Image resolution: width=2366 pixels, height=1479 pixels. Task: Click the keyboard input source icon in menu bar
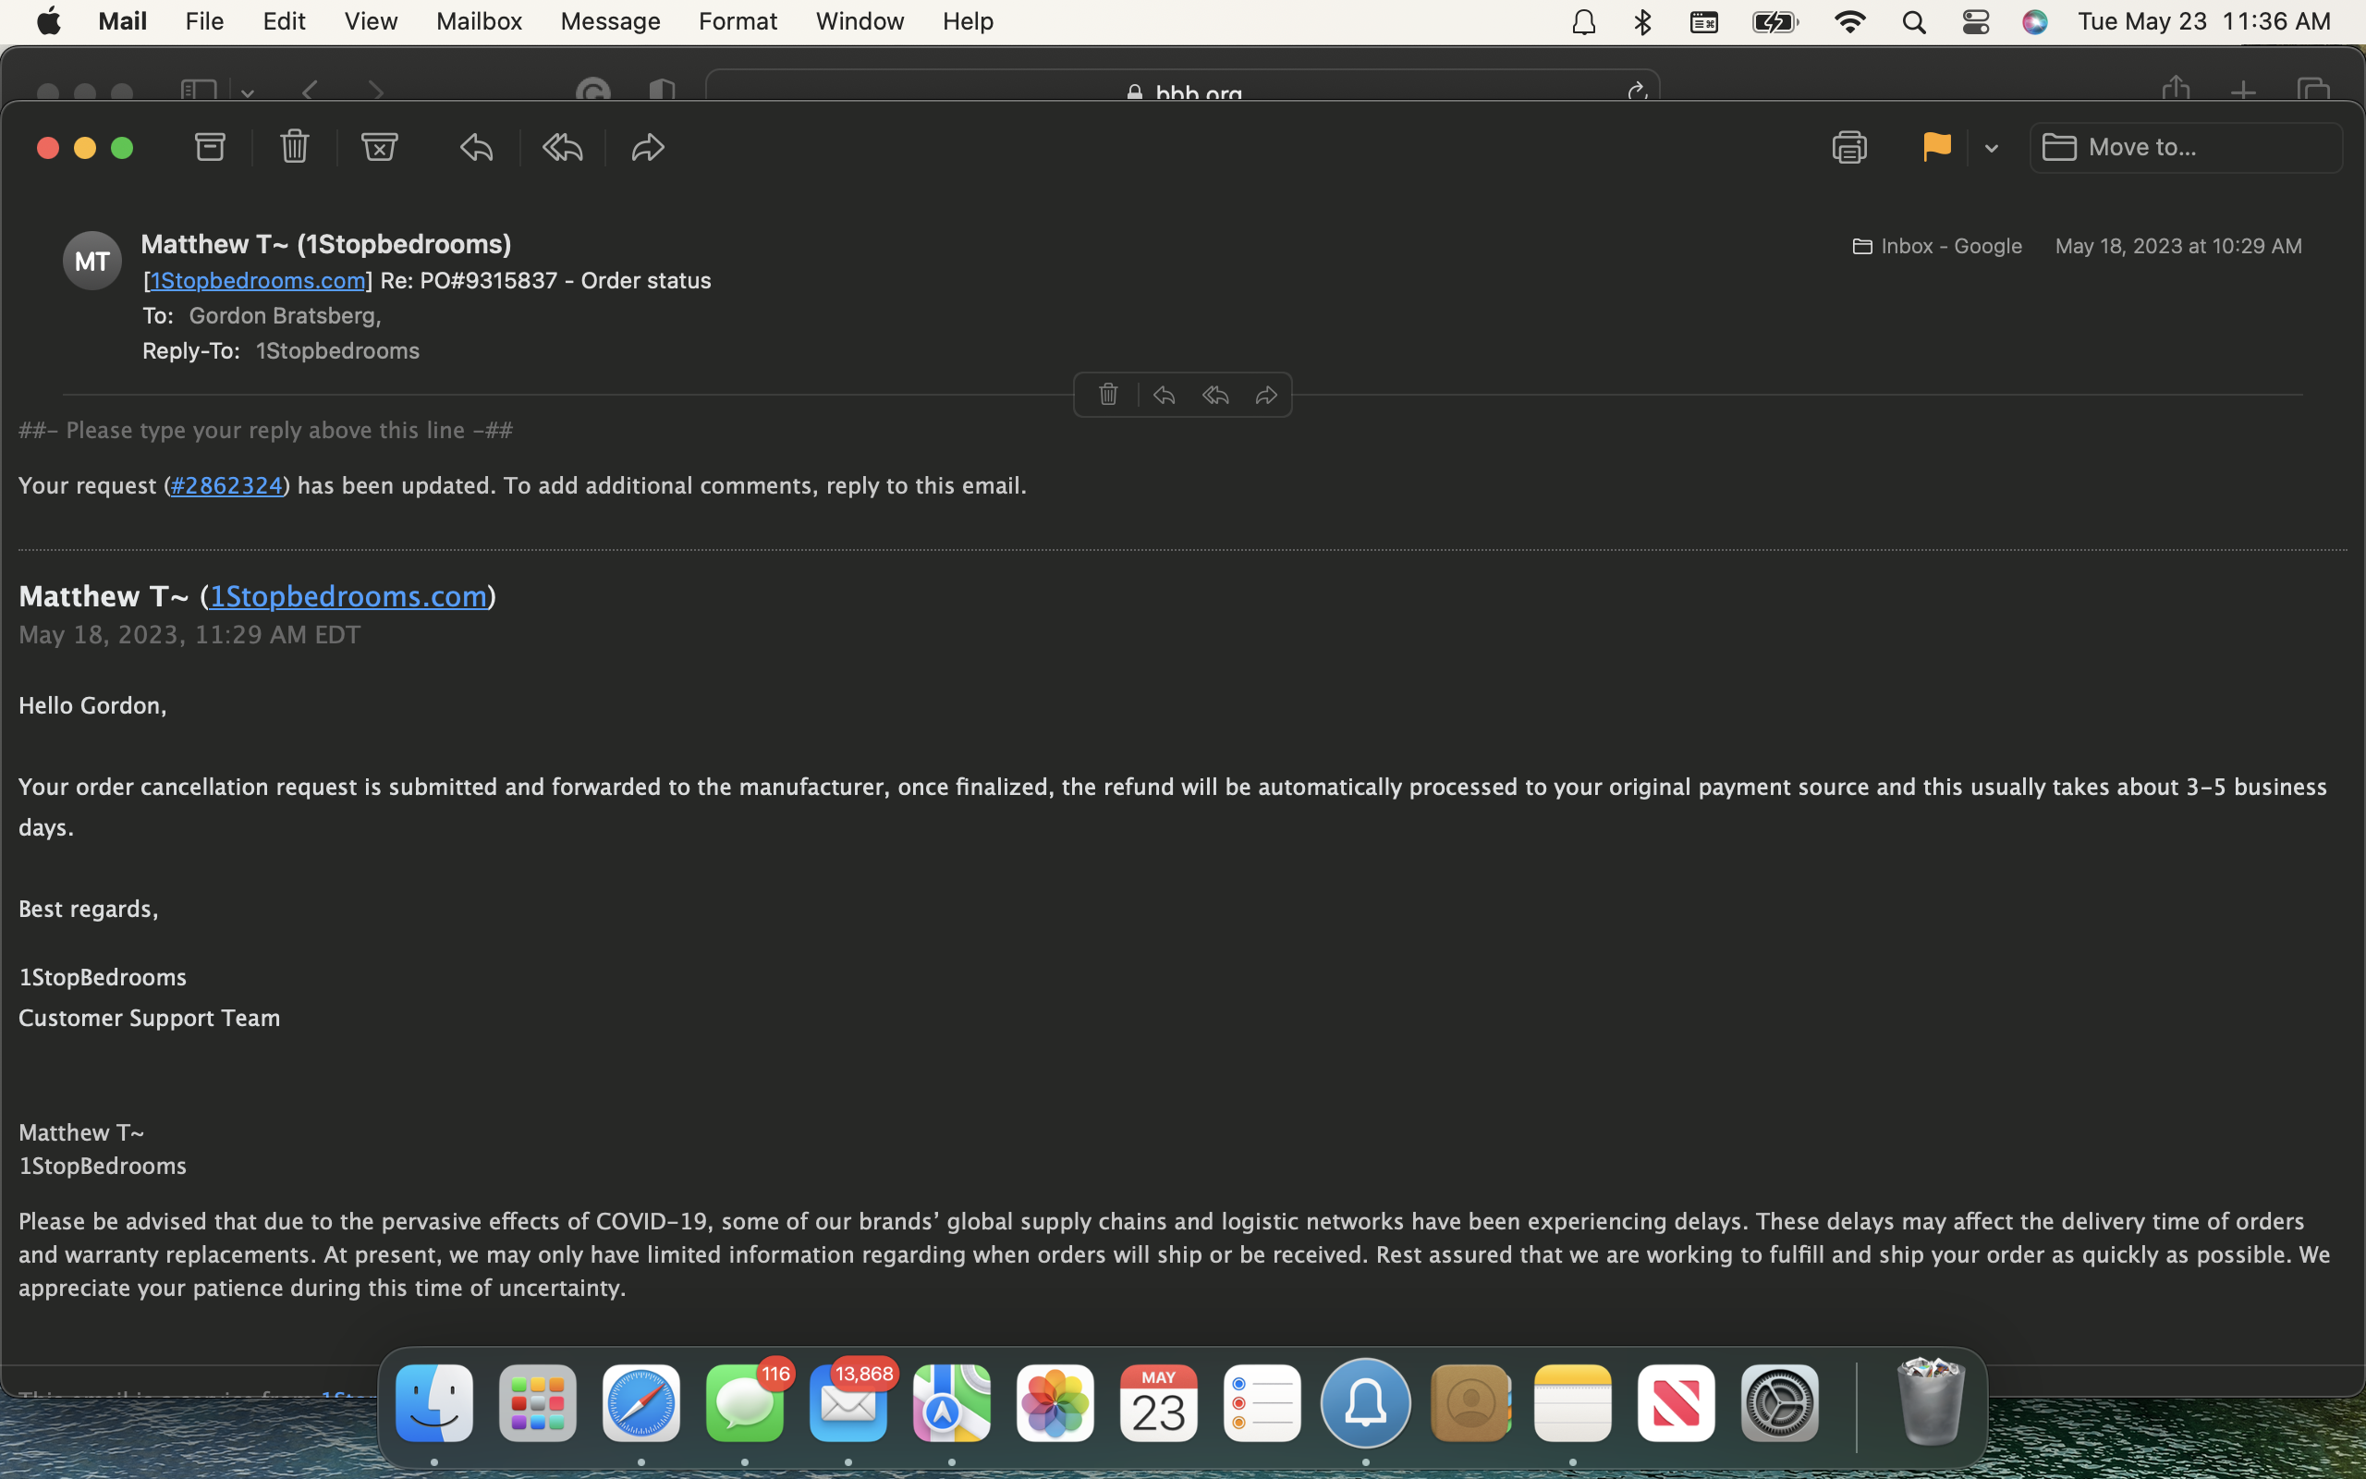(1704, 21)
